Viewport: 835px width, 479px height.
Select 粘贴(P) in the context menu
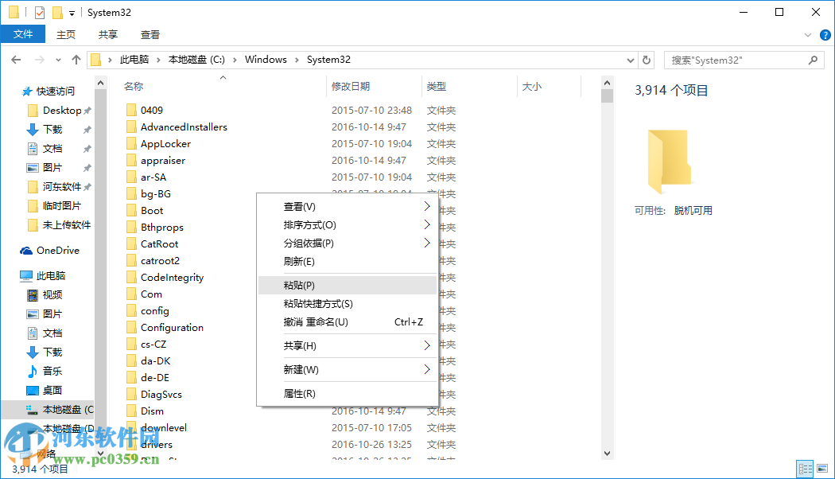coord(299,284)
